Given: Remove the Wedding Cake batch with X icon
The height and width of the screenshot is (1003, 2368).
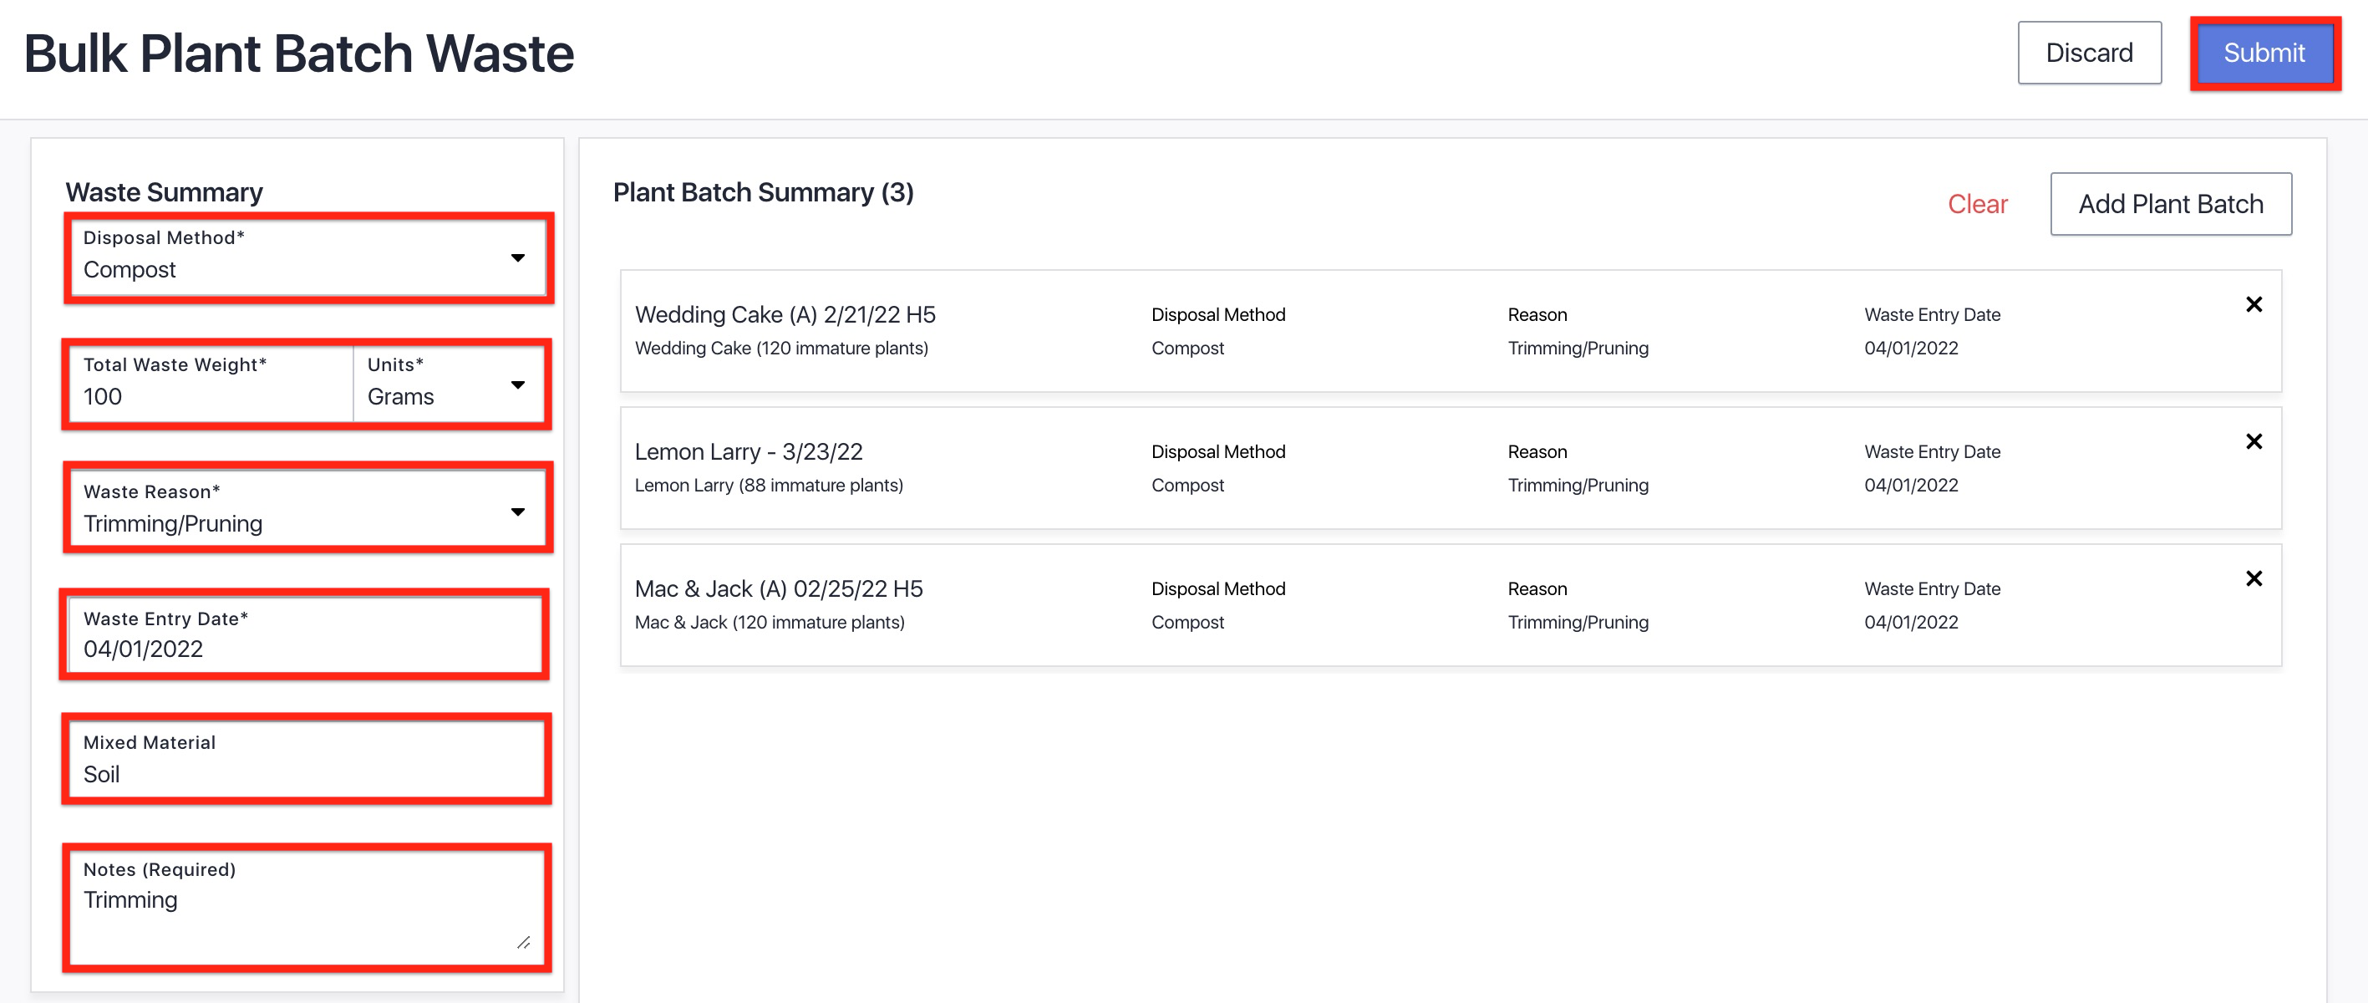Looking at the screenshot, I should pos(2253,304).
